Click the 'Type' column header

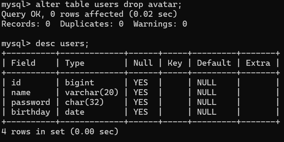(x=75, y=63)
